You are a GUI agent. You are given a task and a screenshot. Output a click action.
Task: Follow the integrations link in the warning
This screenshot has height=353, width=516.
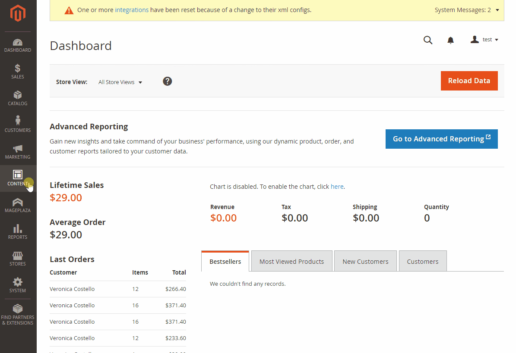(x=132, y=10)
